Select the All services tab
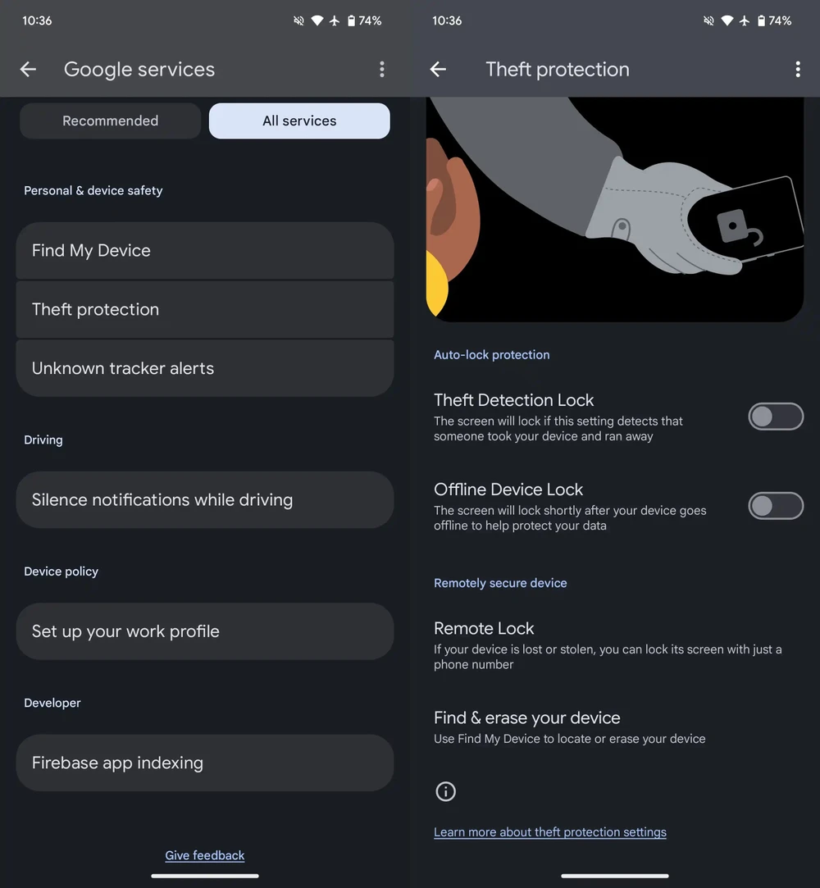The image size is (820, 888). pos(299,121)
